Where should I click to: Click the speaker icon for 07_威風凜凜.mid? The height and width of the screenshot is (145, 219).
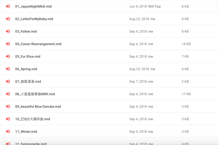(8, 81)
